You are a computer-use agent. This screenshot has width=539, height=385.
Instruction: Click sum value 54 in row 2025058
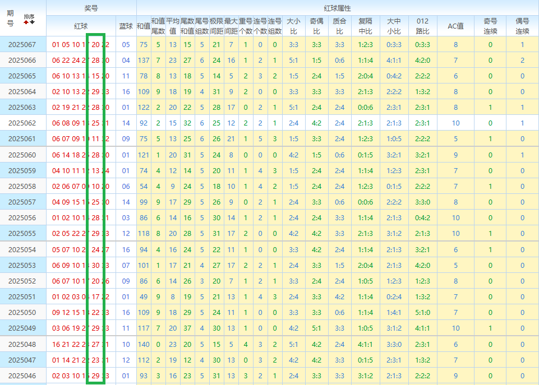coord(144,187)
